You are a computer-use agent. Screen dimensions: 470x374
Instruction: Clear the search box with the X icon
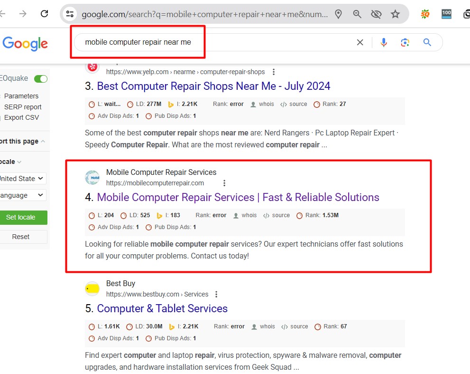pos(360,42)
